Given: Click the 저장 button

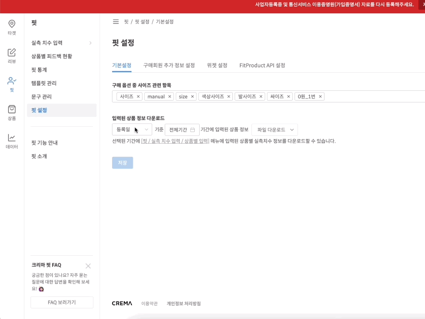Looking at the screenshot, I should click(122, 163).
